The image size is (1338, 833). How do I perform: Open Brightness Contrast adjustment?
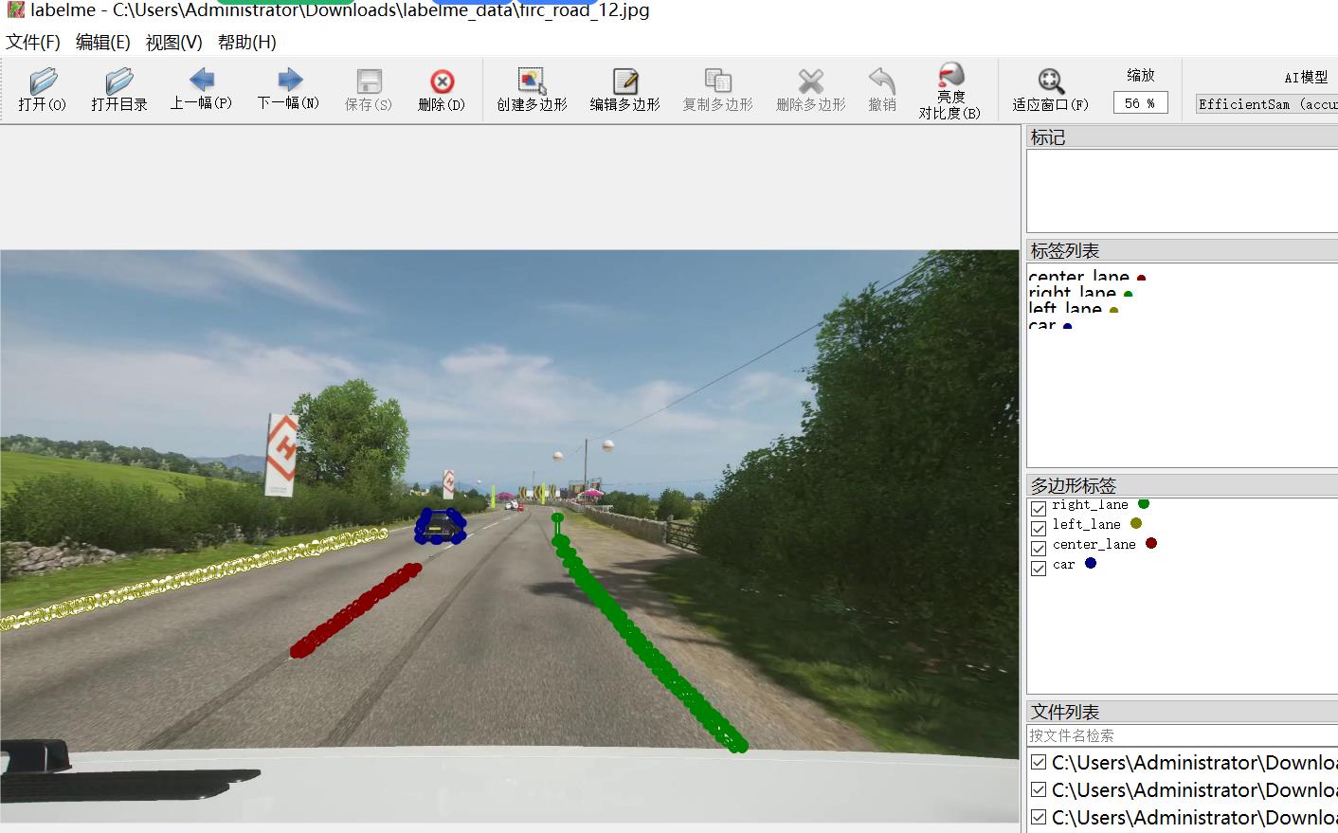tap(949, 76)
